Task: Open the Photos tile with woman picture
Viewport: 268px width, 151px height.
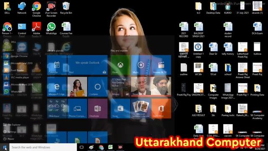Action: (x=77, y=87)
